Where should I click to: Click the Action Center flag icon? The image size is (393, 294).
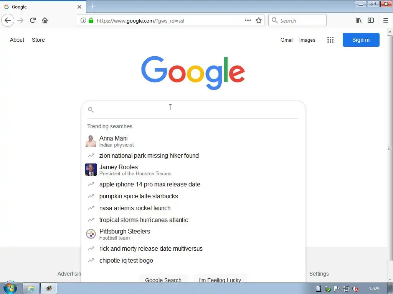337,289
